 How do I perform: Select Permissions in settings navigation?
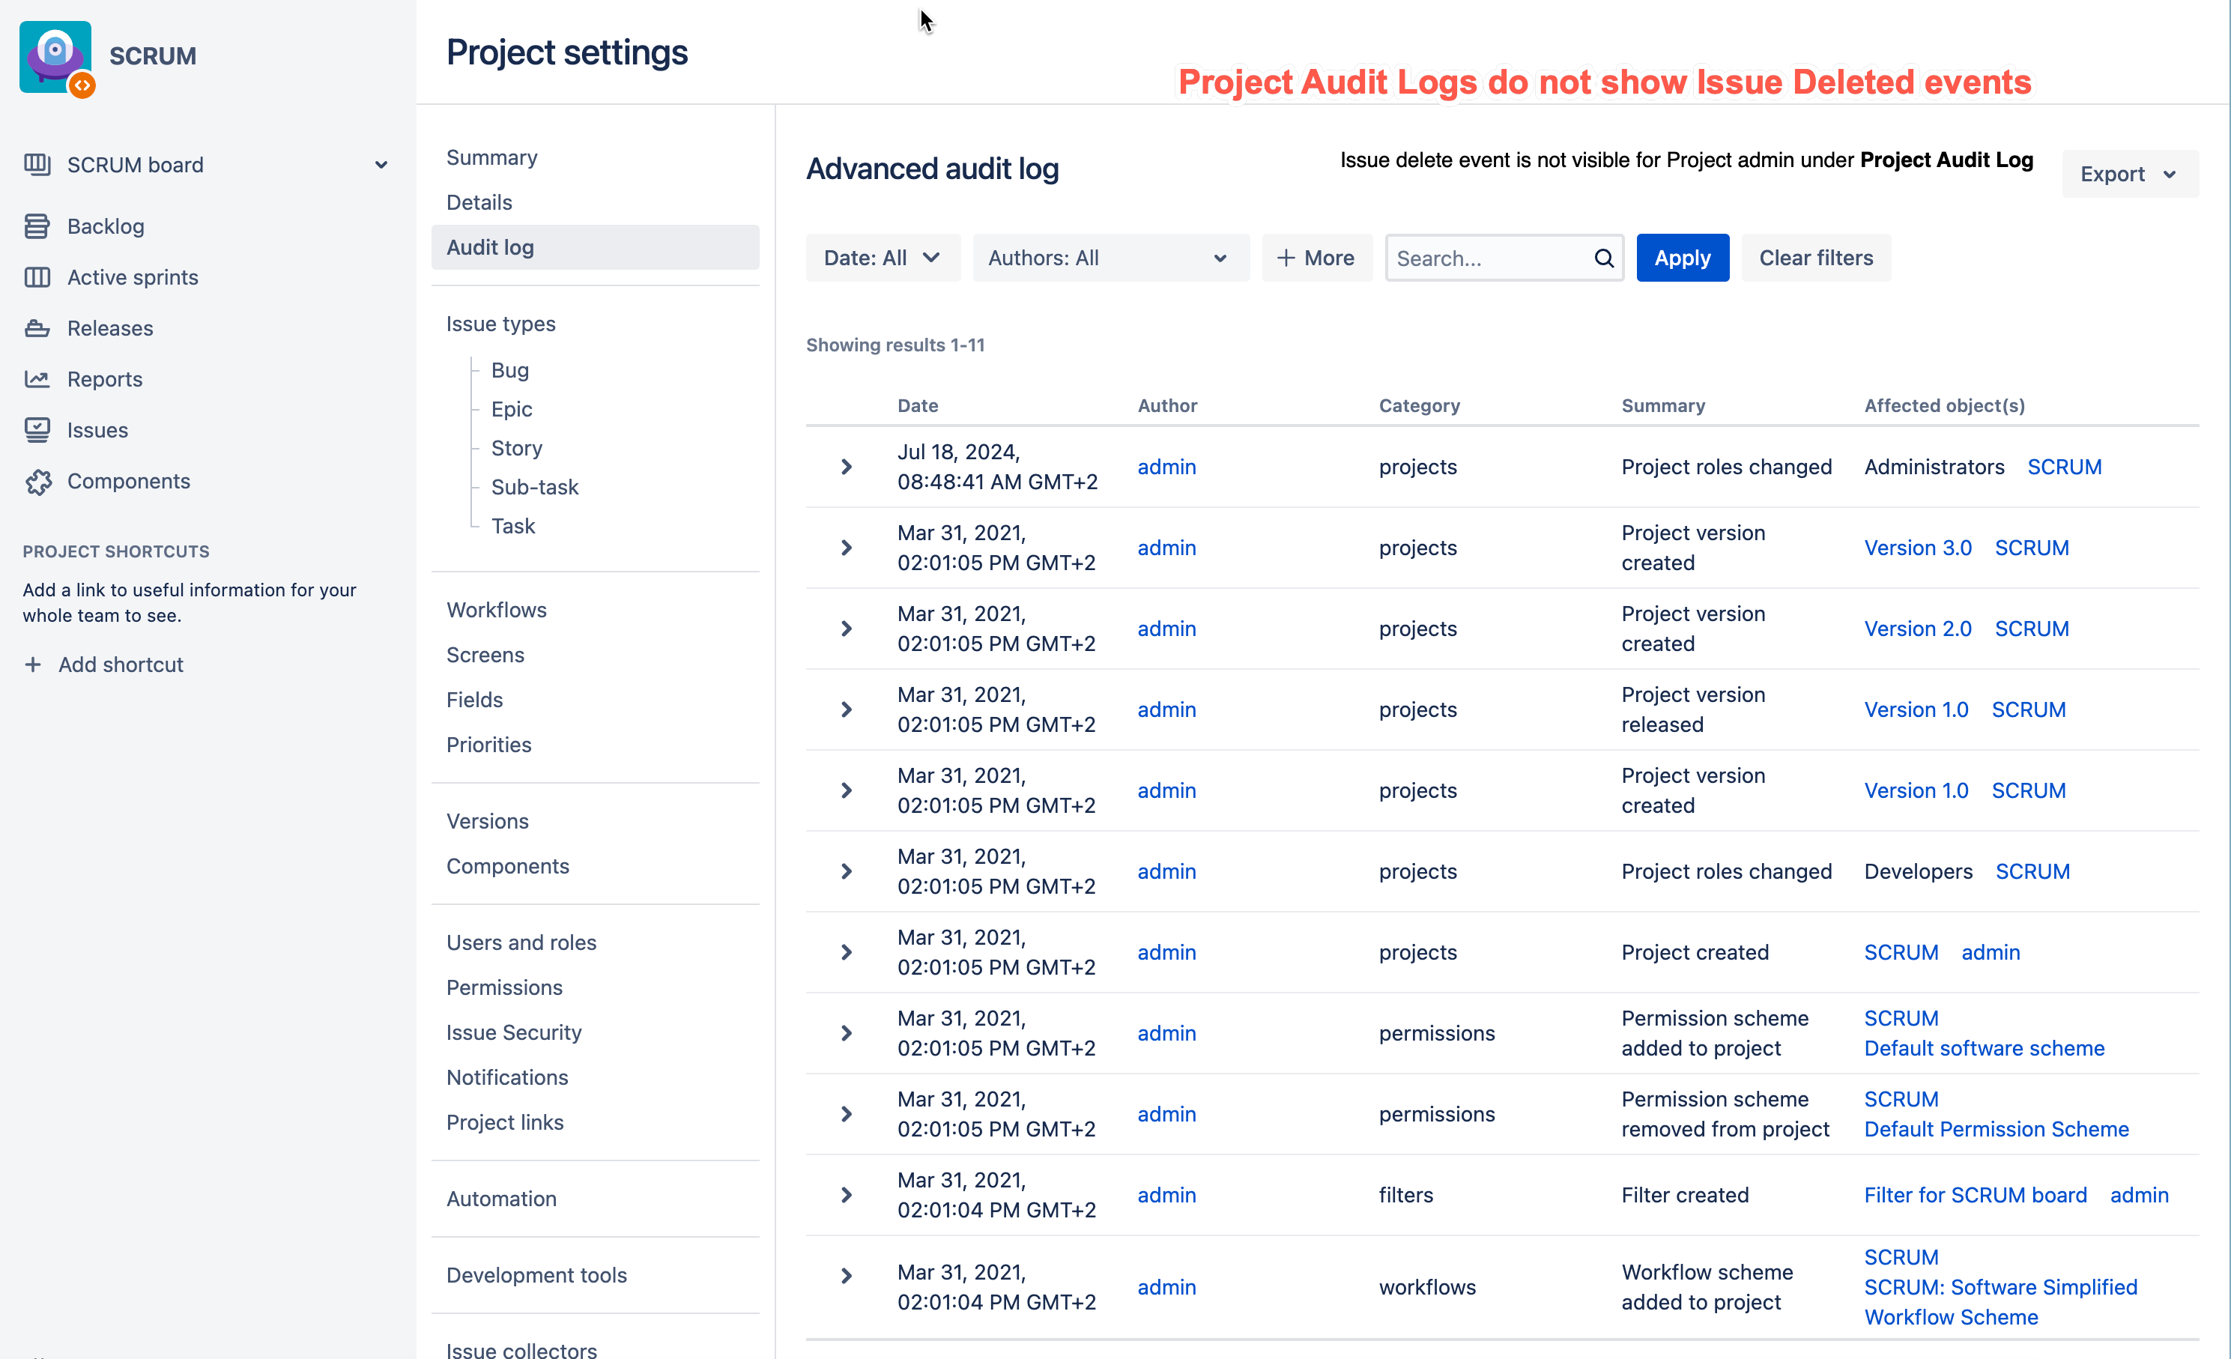(x=503, y=987)
